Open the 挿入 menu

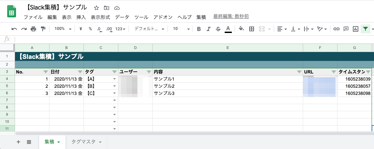81,17
